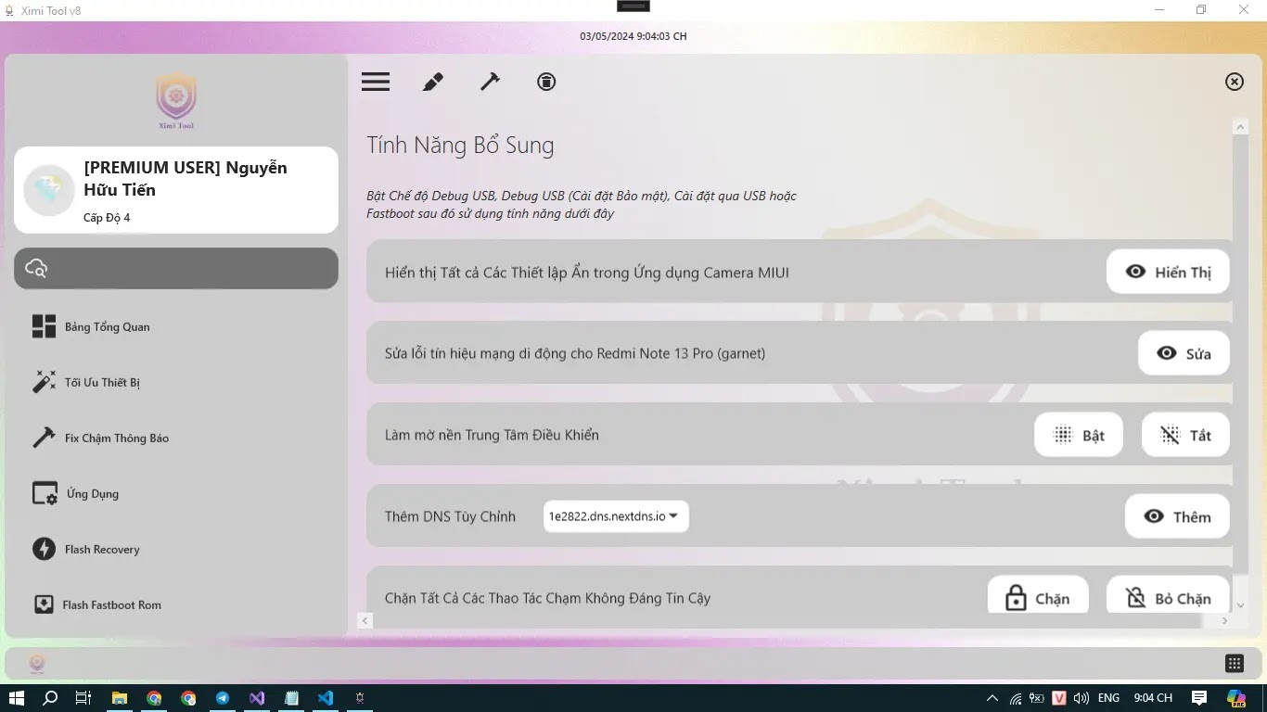Click the ENG language indicator
1267x712 pixels.
point(1108,698)
